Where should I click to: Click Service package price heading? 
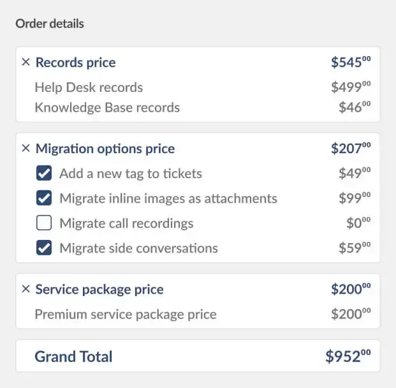99,289
